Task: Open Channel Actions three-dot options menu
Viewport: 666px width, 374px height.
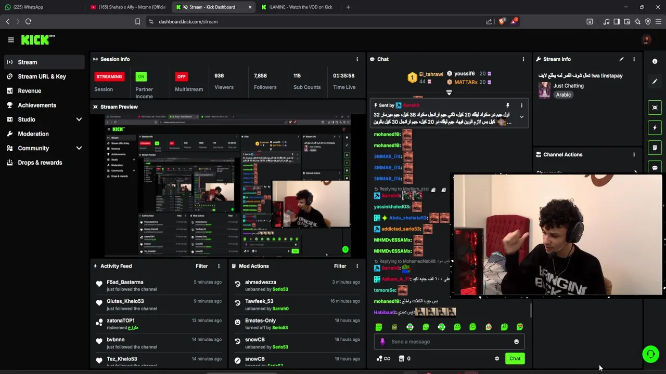Action: [634, 155]
